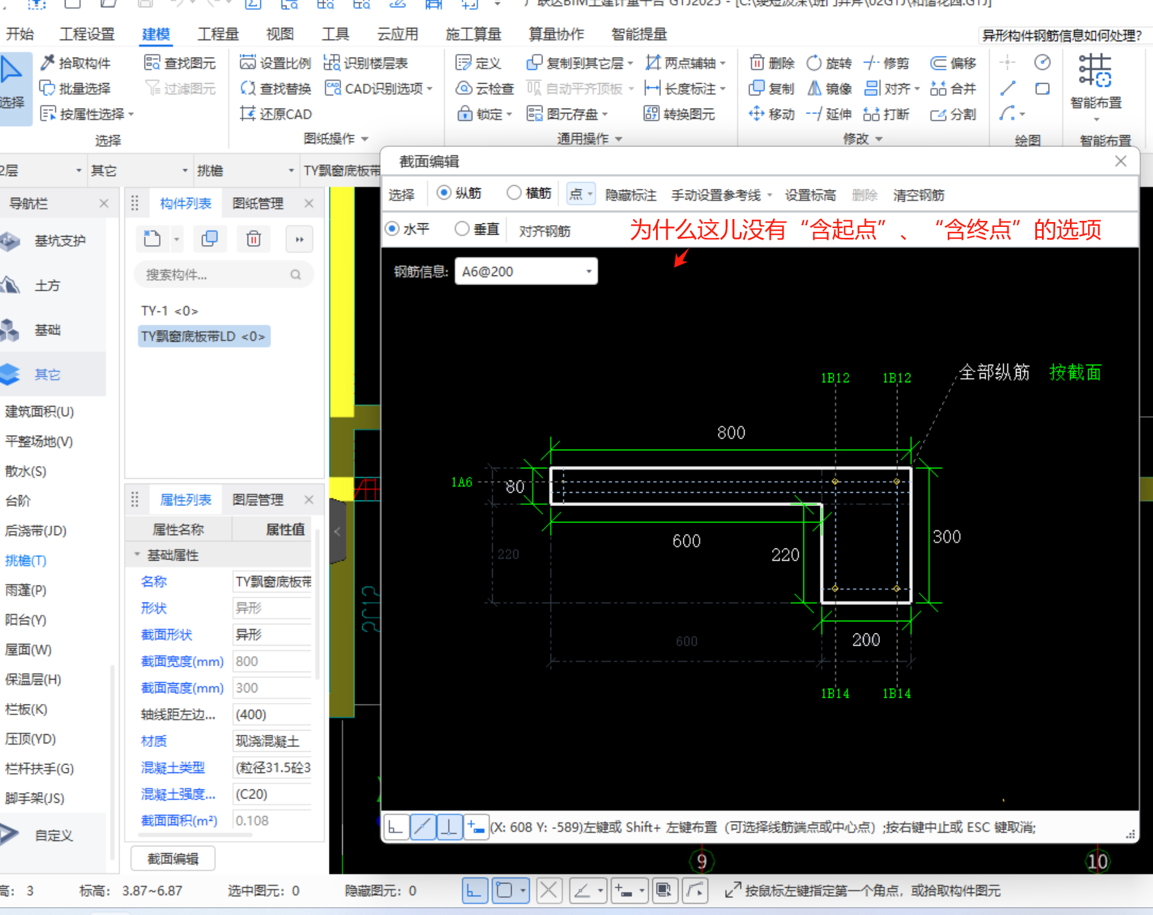
Task: Click 设置标高 in section editor
Action: (810, 195)
